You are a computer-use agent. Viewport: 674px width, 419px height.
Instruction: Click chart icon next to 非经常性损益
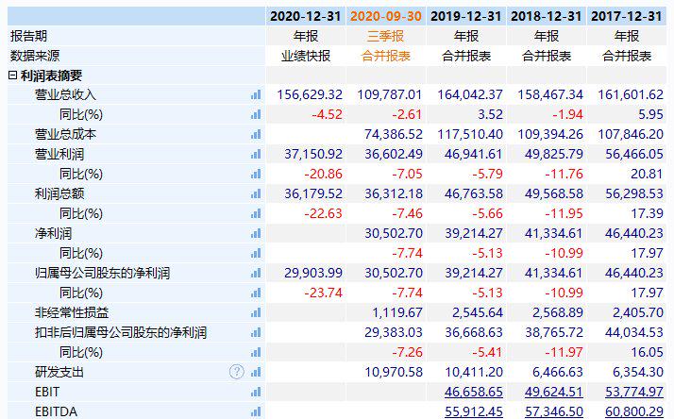click(x=255, y=313)
